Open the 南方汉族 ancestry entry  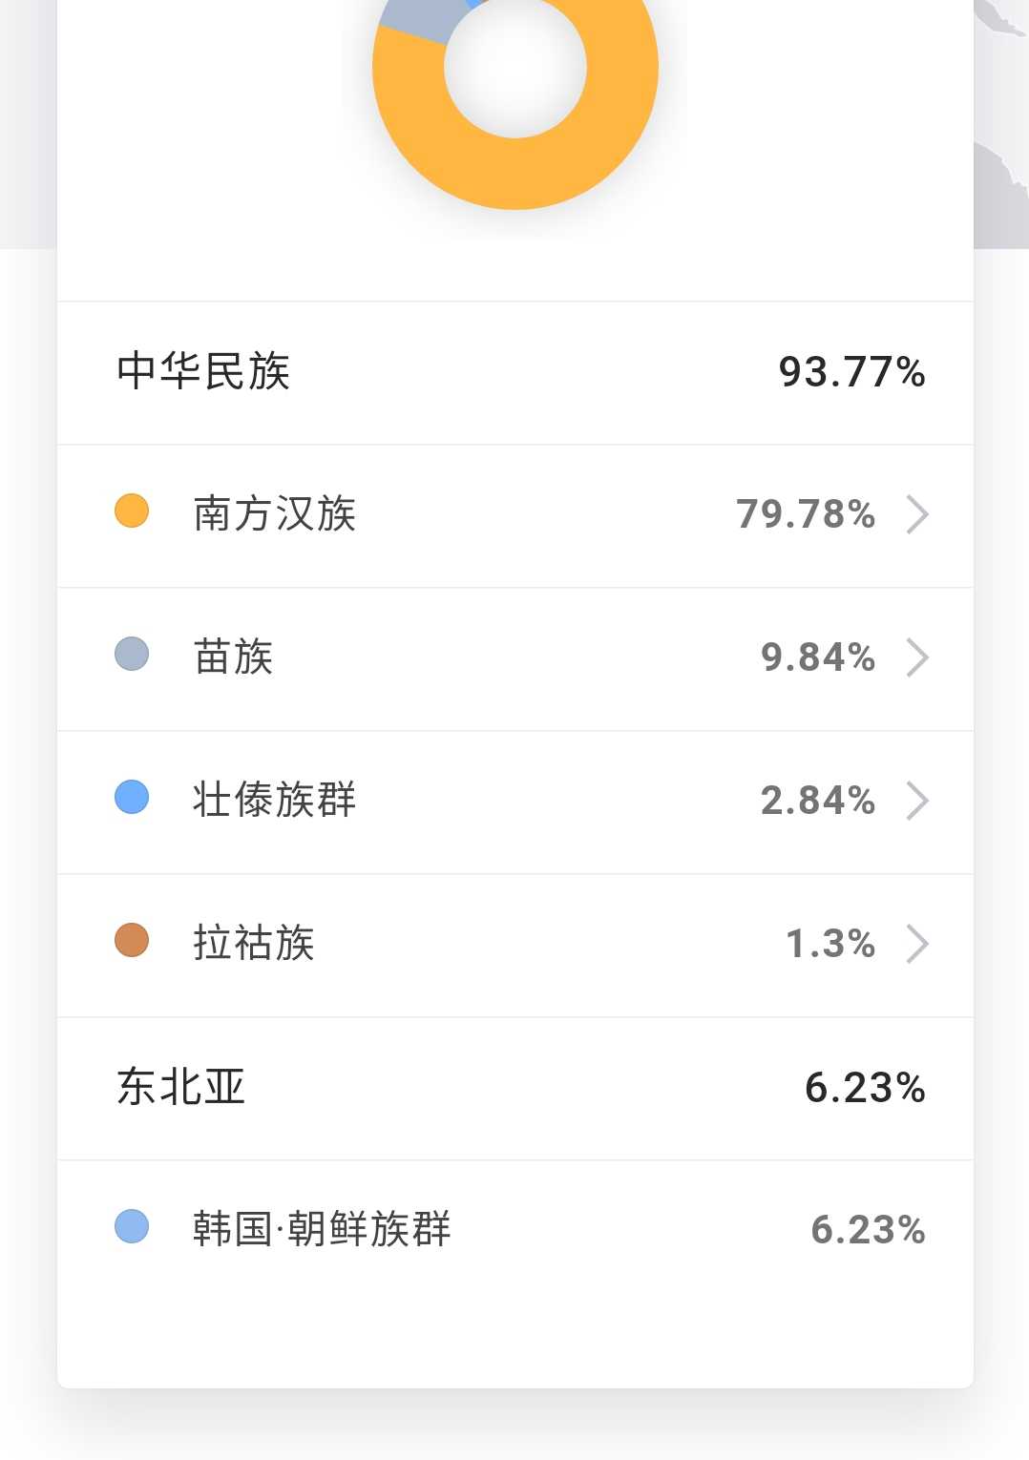pyautogui.click(x=515, y=516)
